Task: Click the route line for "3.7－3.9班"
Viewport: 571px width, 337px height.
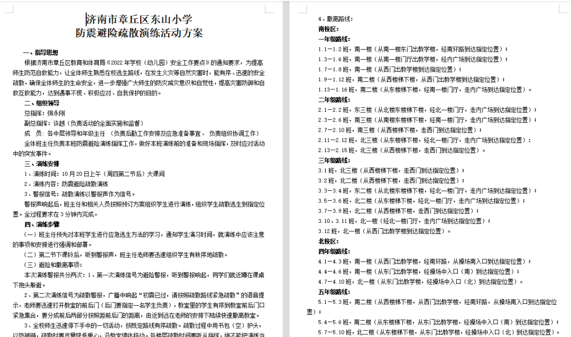Action: [399, 211]
